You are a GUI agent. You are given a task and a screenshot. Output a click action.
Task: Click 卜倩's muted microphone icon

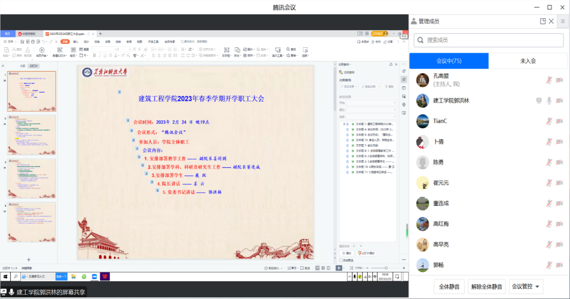(549, 142)
